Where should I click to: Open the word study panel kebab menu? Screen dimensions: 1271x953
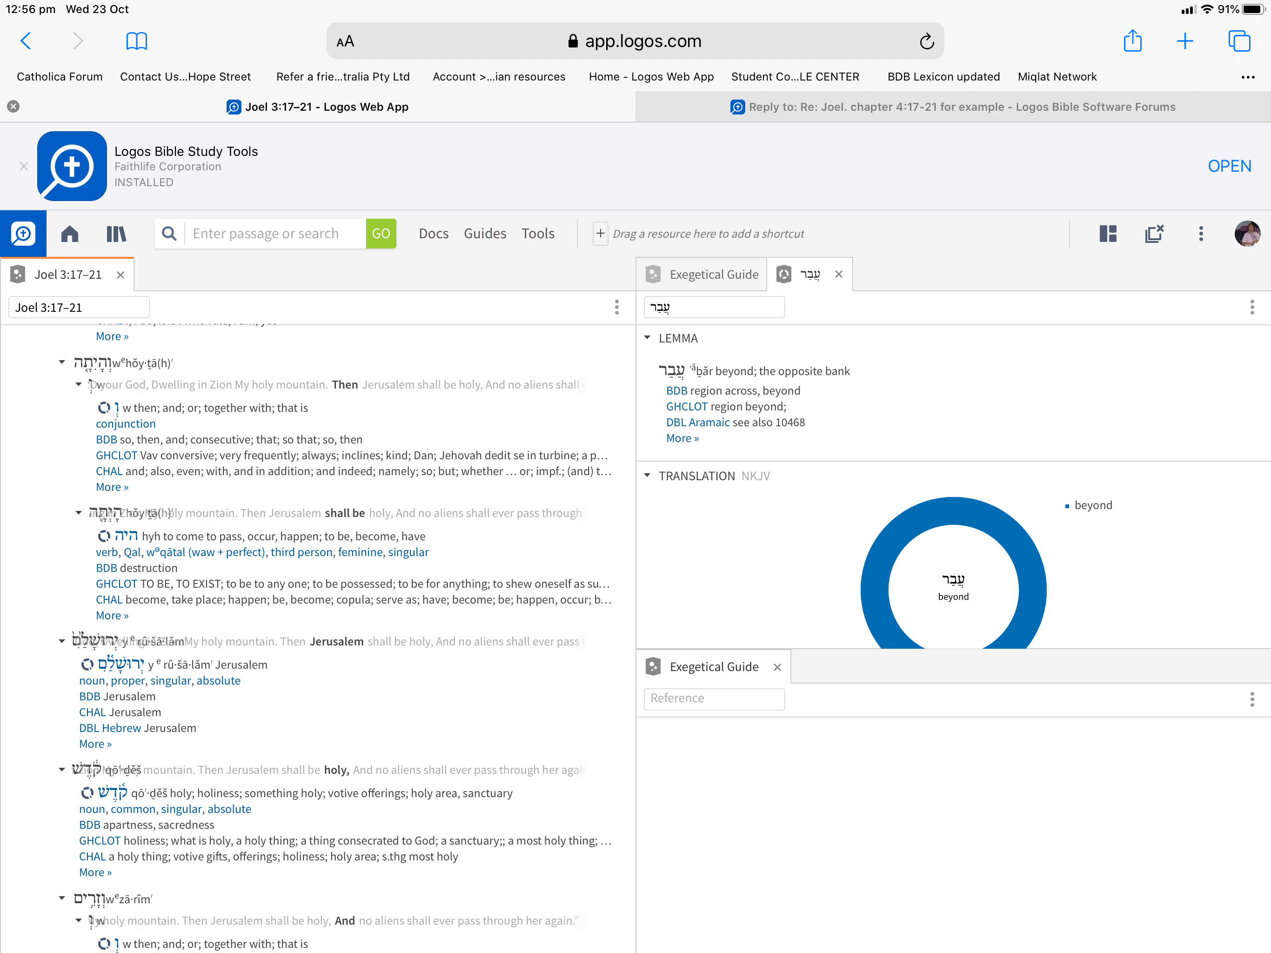[1252, 307]
